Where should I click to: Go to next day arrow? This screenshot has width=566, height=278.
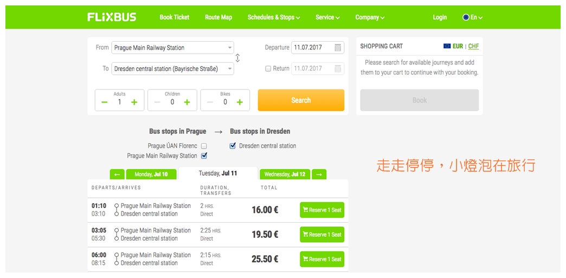(x=319, y=174)
